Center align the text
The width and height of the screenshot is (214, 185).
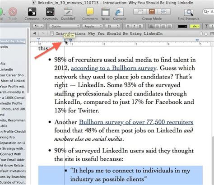click(x=157, y=26)
